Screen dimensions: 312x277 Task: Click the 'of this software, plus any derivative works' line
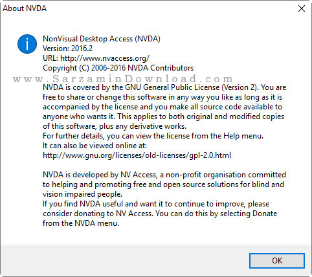click(115, 126)
